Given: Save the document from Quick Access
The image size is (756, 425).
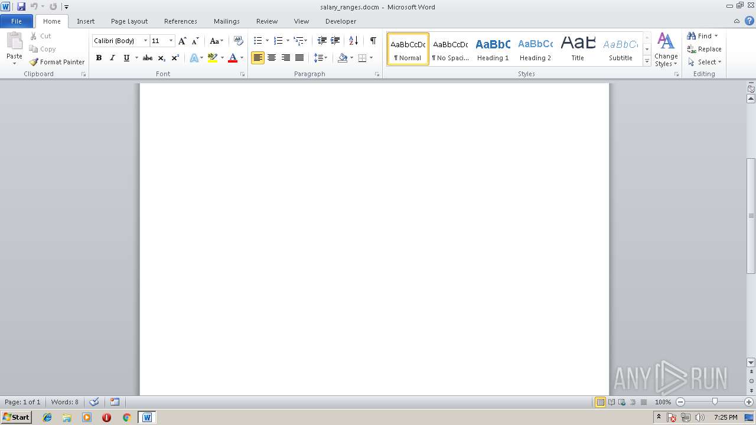Looking at the screenshot, I should click(21, 6).
